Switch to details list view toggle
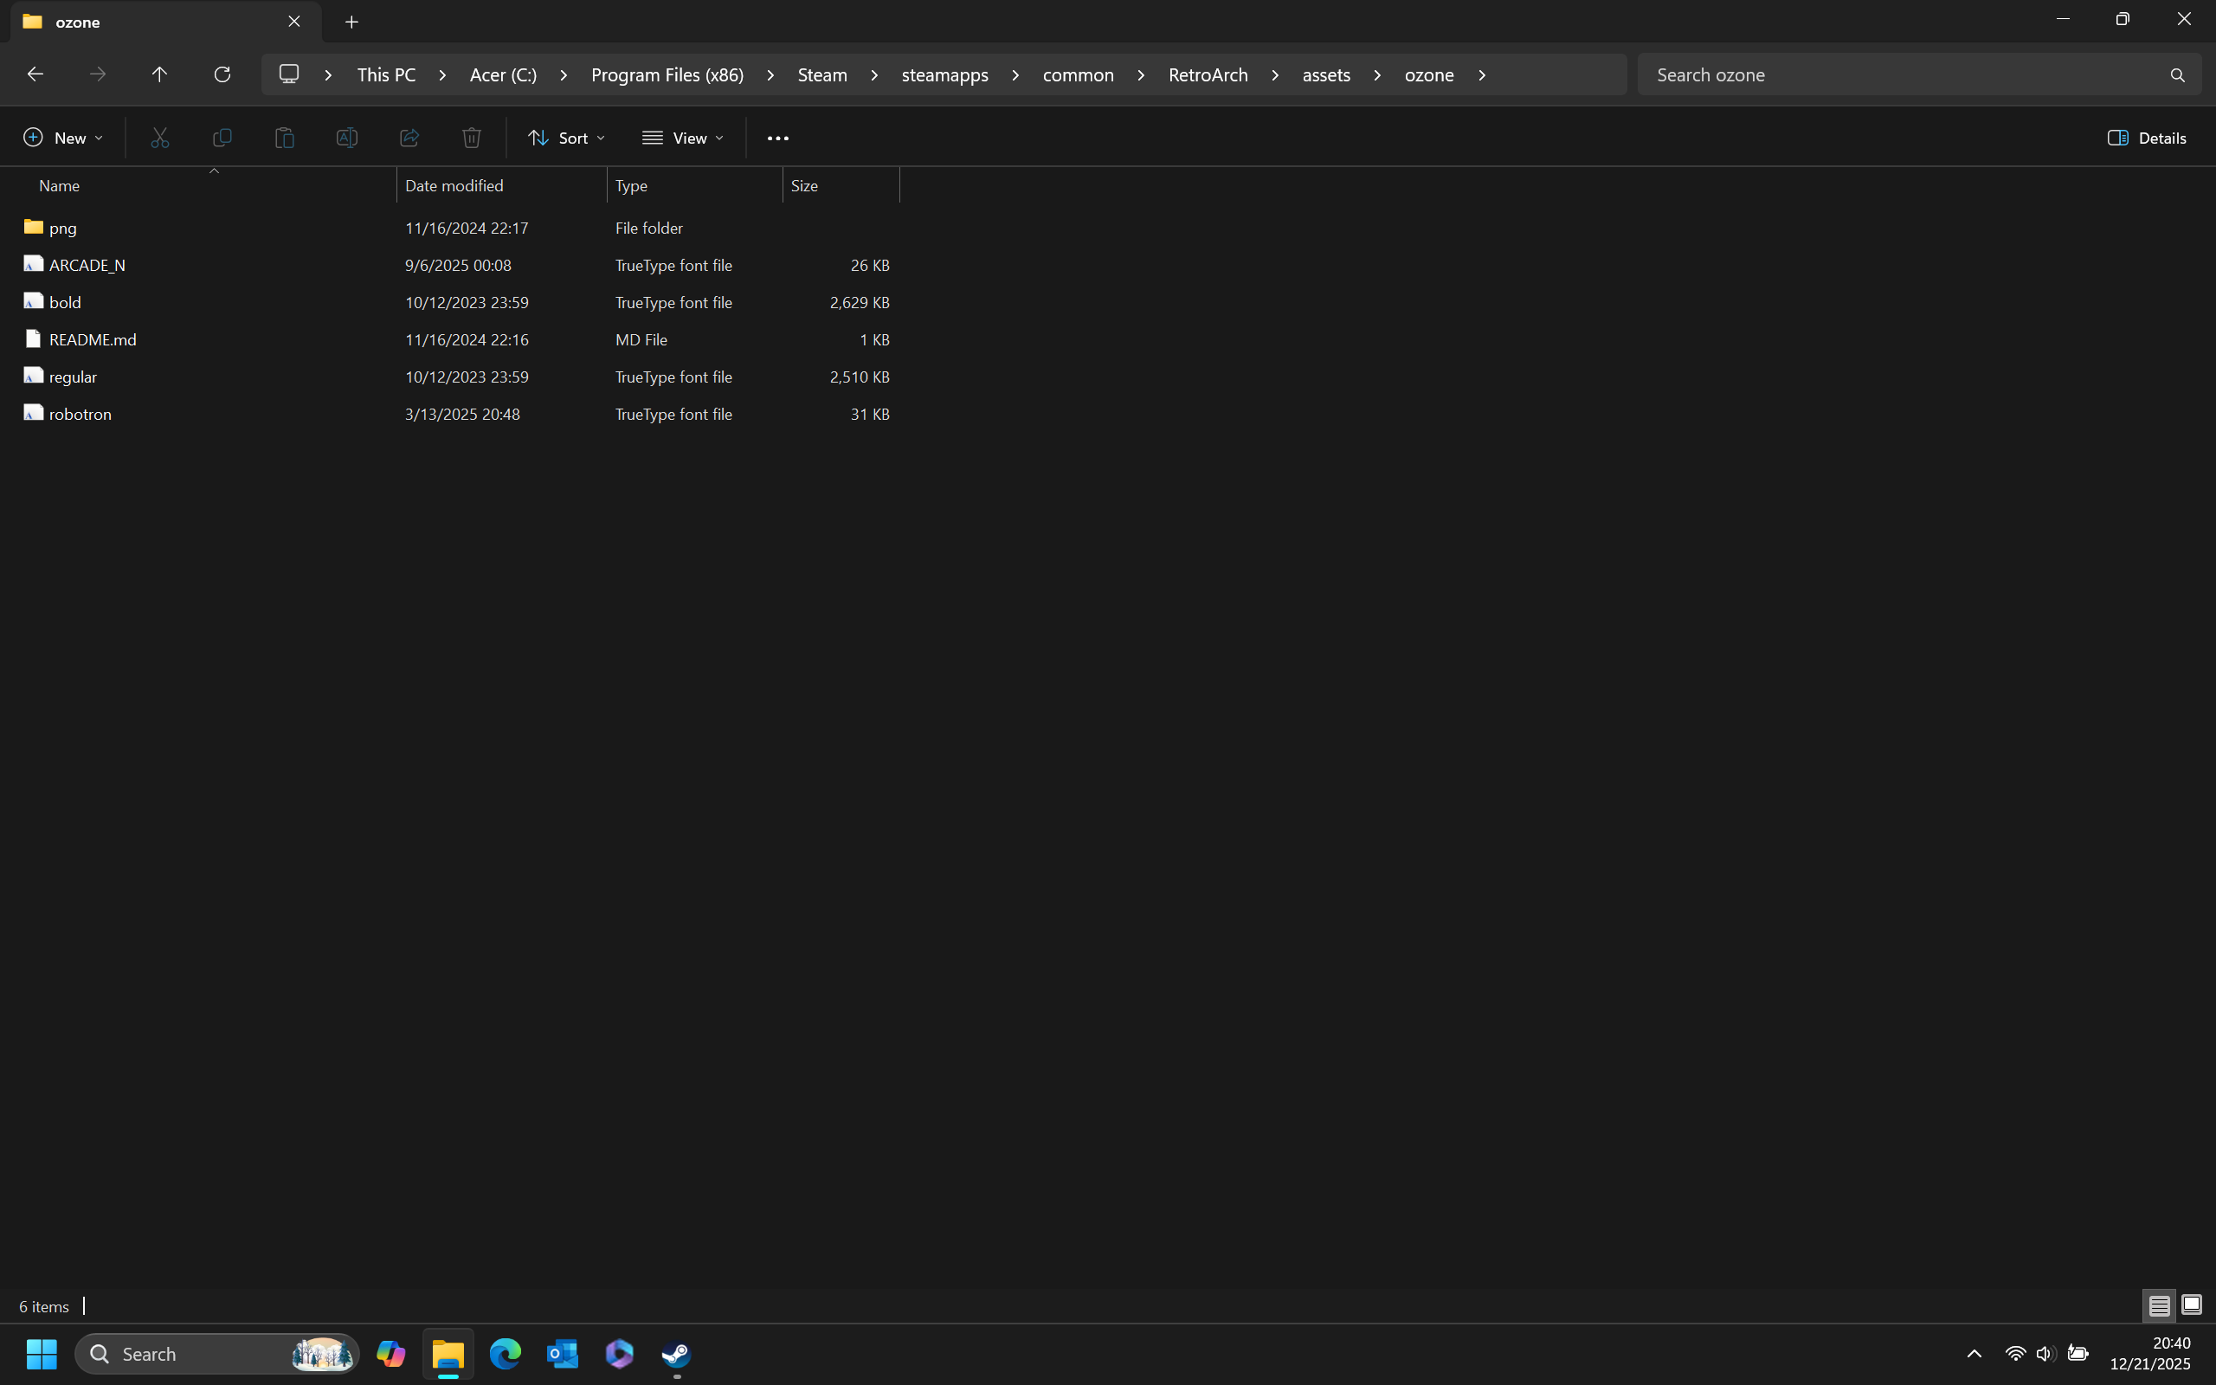This screenshot has height=1385, width=2216. [x=2159, y=1304]
